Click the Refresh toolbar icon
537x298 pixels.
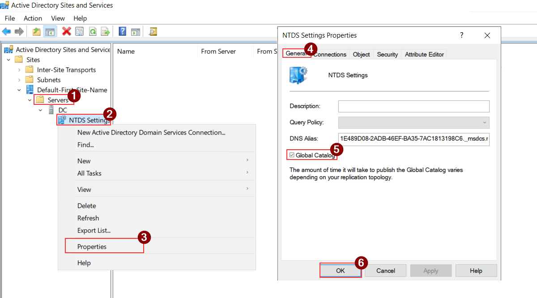pos(92,31)
